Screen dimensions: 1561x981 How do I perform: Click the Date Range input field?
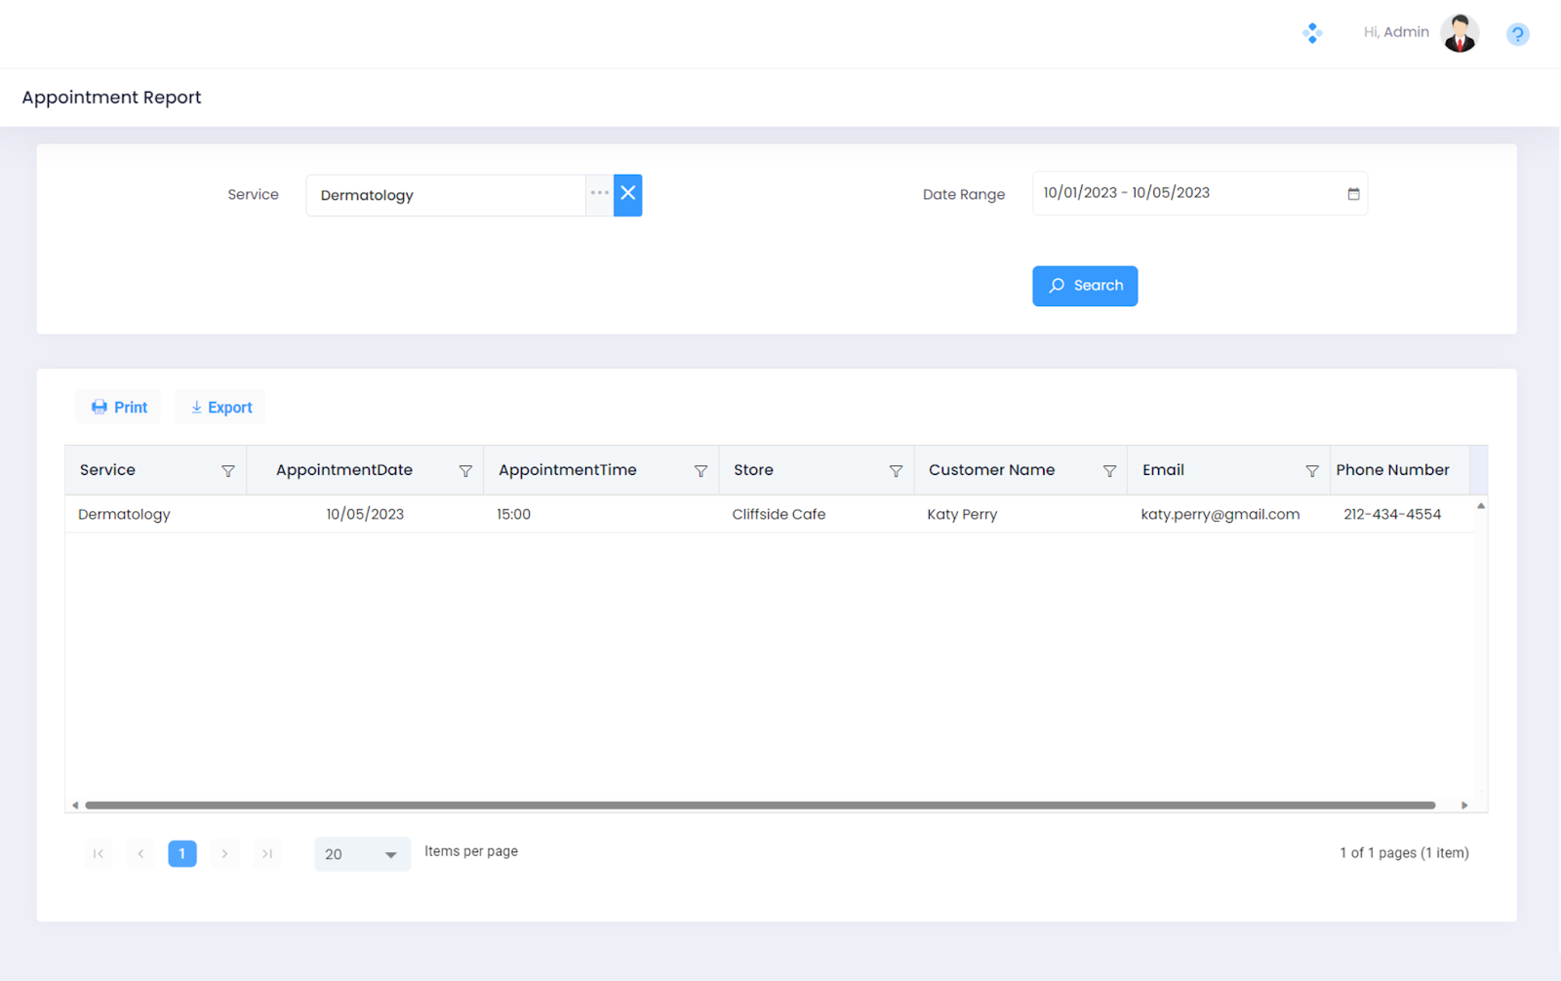click(1185, 193)
